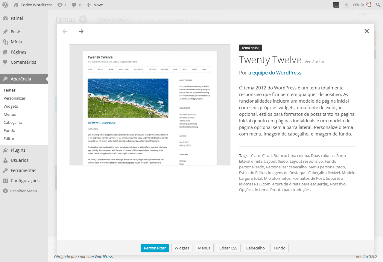The width and height of the screenshot is (383, 262).
Task: Click the Codex WordPress site name
Action: point(37,5)
